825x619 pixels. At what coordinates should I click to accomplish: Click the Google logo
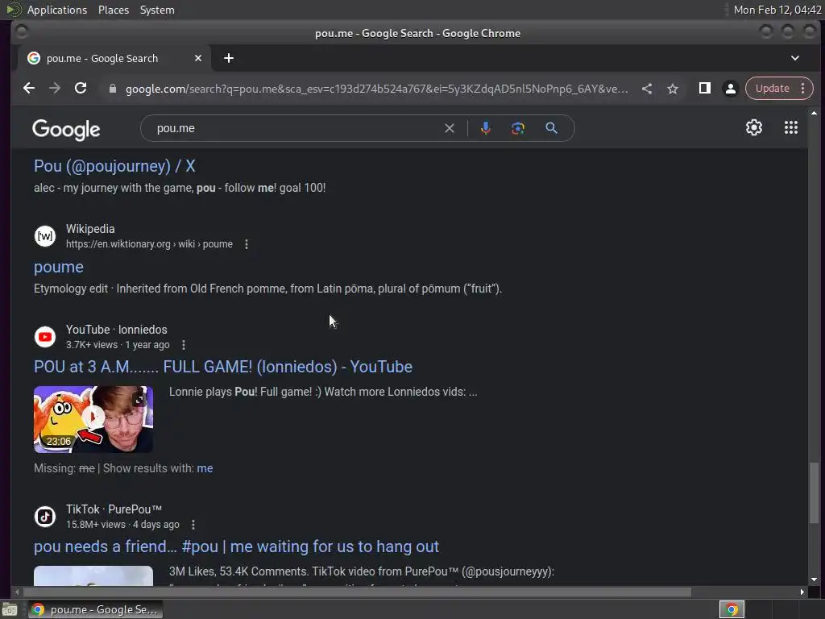pos(66,130)
